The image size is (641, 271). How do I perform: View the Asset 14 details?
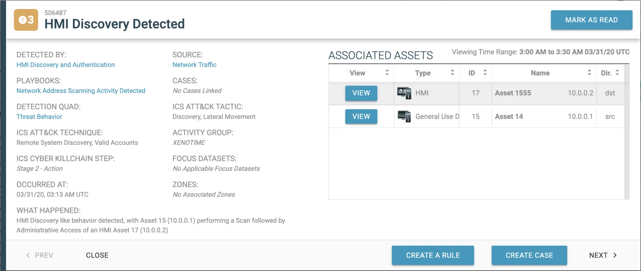click(361, 116)
